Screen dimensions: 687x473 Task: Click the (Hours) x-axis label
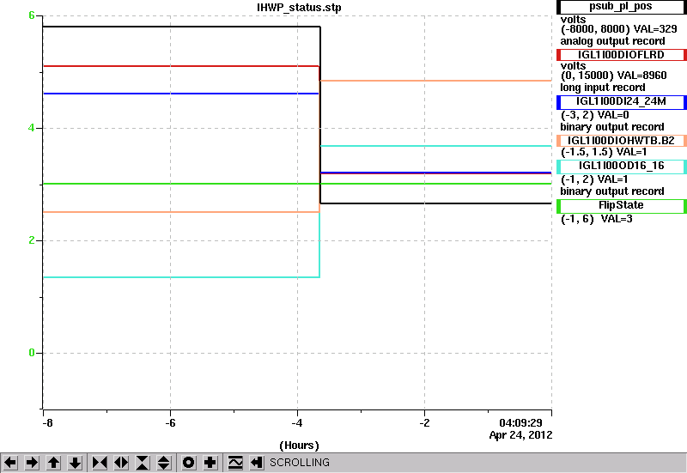pyautogui.click(x=299, y=446)
